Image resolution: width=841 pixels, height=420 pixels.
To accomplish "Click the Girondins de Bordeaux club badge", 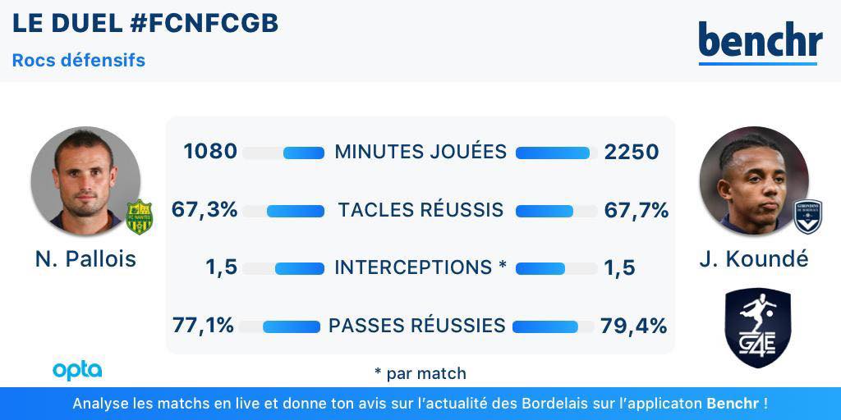I will tap(807, 217).
